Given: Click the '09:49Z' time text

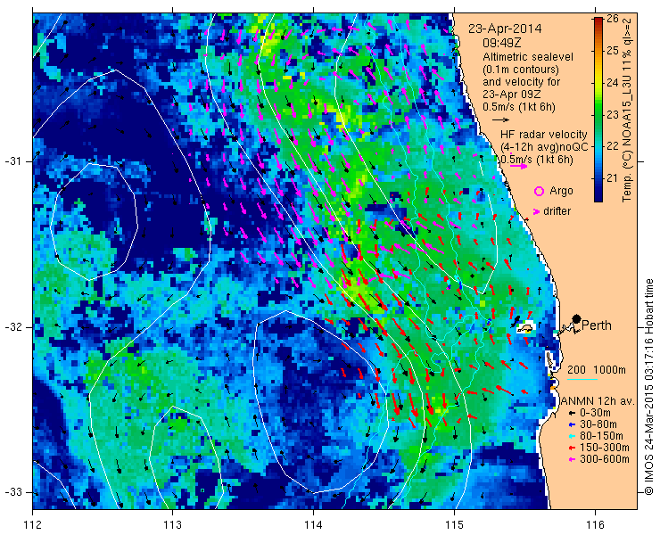Looking at the screenshot, I should (x=502, y=43).
